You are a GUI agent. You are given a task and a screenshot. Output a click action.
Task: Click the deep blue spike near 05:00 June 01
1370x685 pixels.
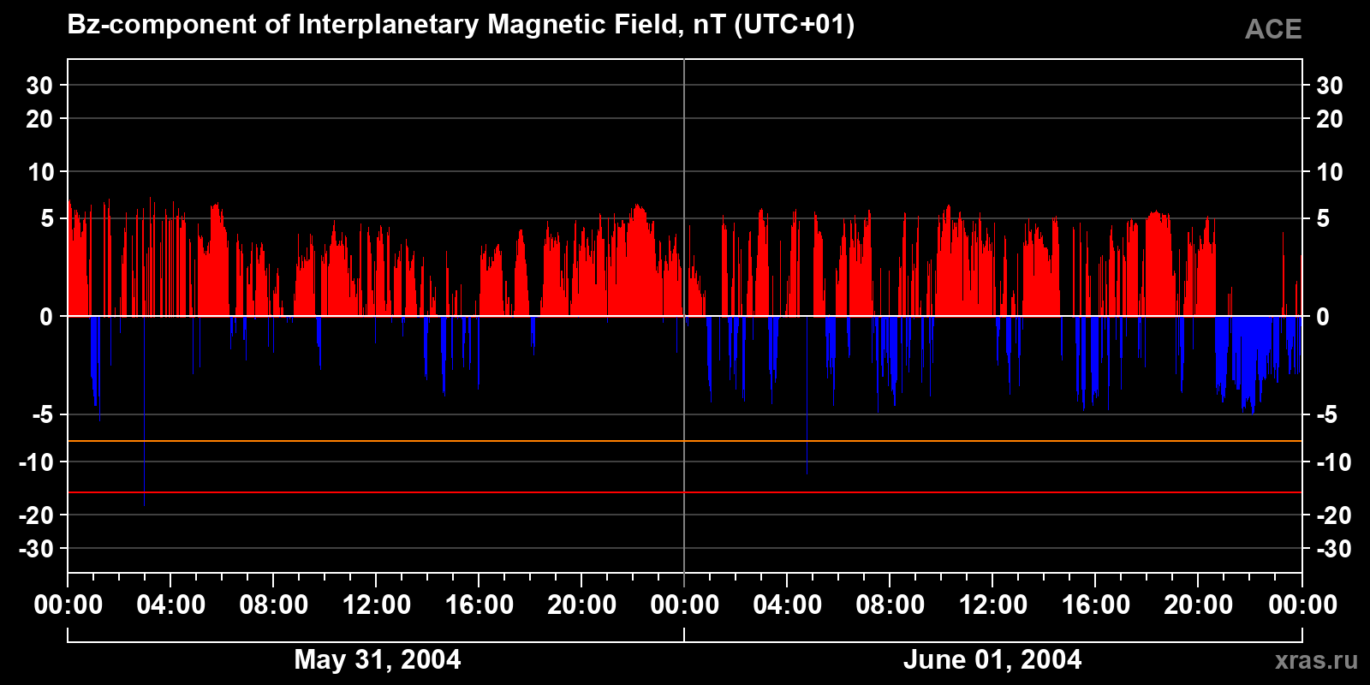[807, 395]
